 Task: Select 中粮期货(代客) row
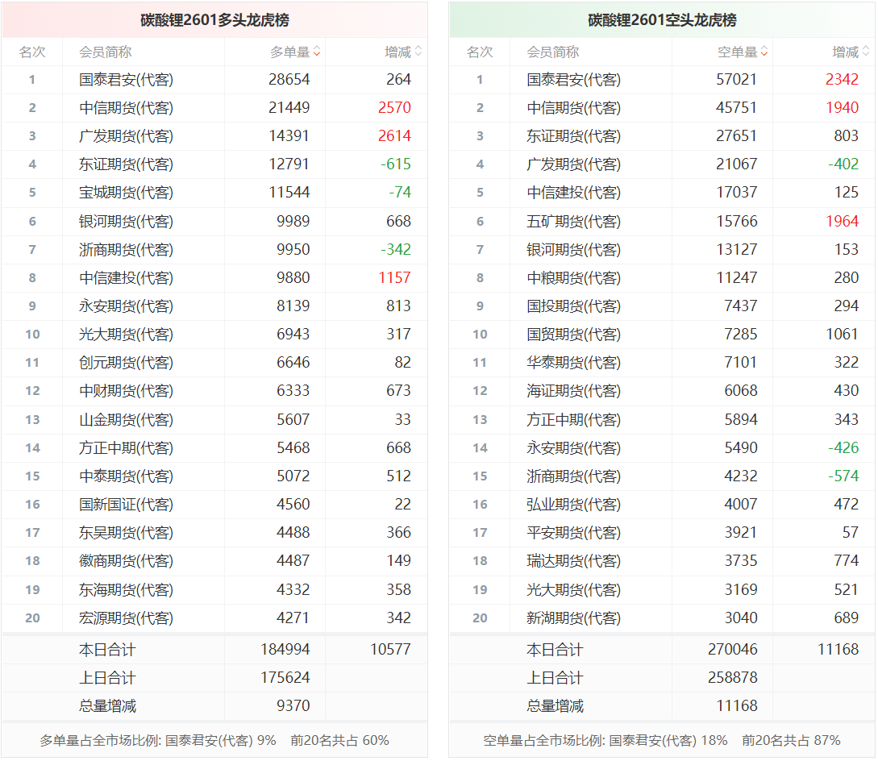tap(662, 278)
